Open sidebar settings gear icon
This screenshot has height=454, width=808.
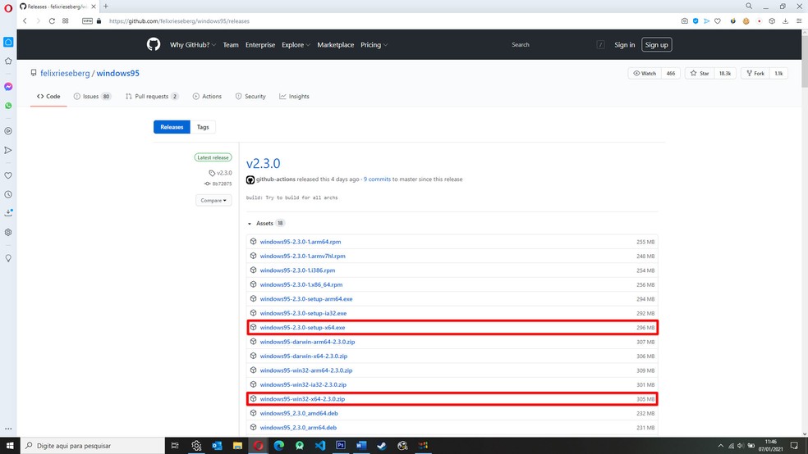click(x=8, y=233)
